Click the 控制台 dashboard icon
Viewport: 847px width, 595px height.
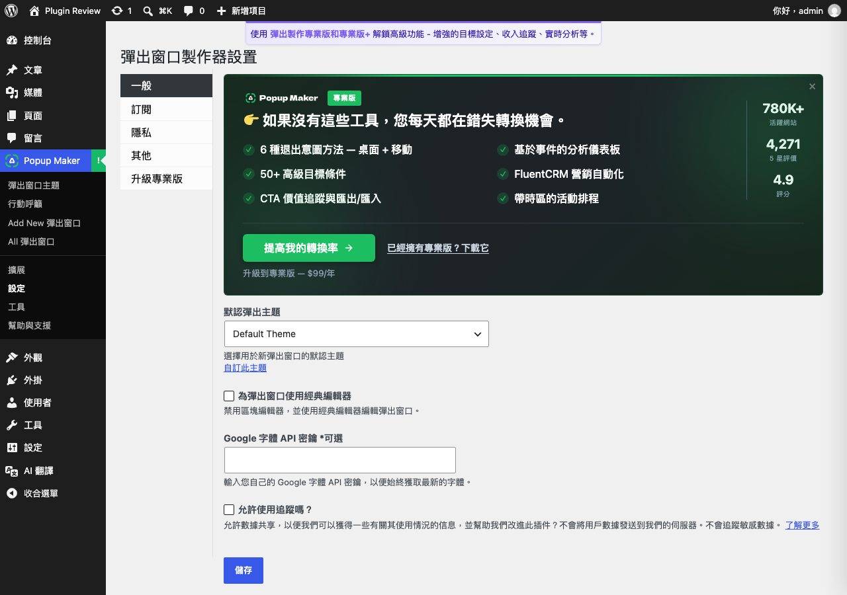pos(12,40)
